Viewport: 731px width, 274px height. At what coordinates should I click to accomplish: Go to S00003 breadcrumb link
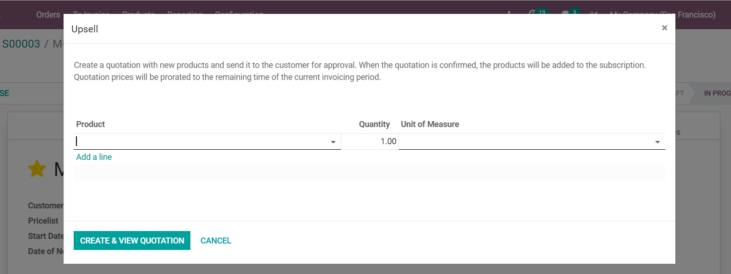(21, 44)
